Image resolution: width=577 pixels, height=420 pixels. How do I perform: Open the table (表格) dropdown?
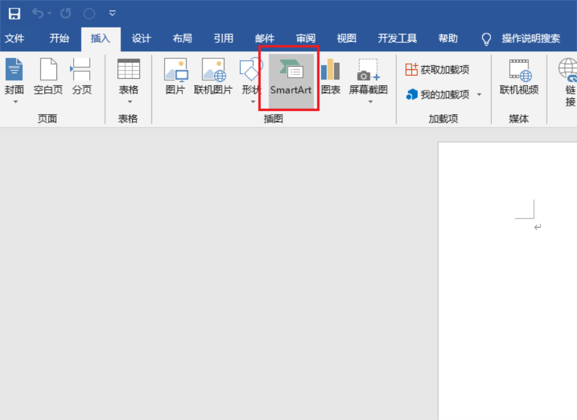129,101
